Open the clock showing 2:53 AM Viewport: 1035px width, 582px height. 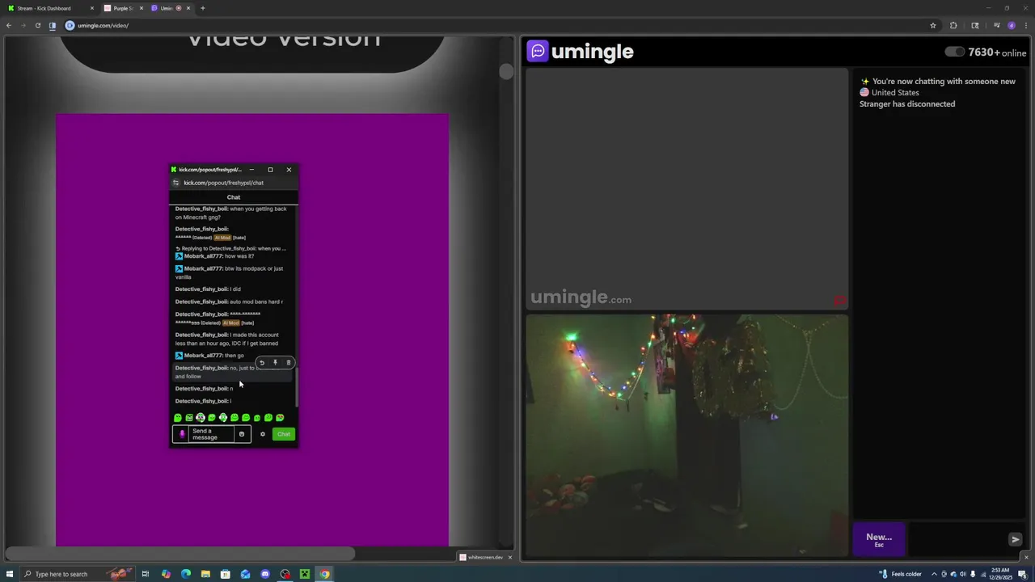(x=1000, y=574)
